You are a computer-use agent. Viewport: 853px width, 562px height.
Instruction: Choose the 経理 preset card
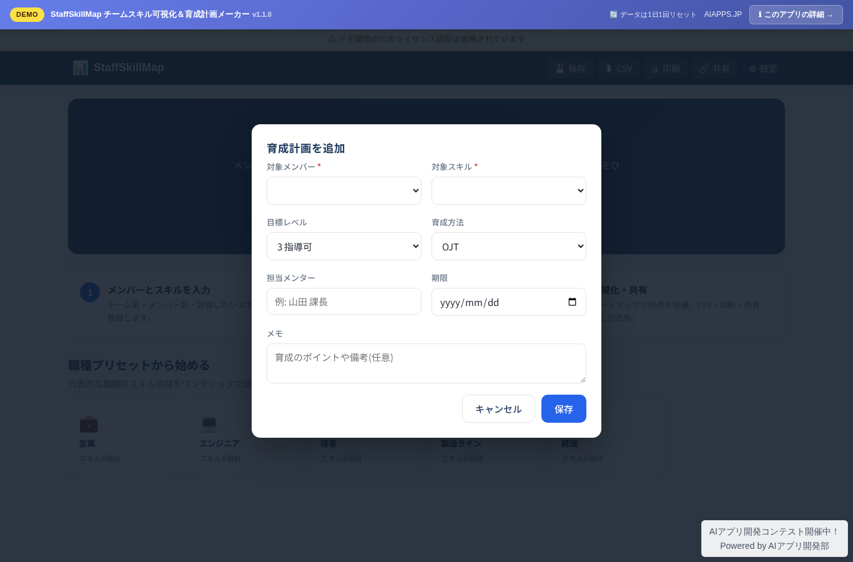(x=608, y=436)
